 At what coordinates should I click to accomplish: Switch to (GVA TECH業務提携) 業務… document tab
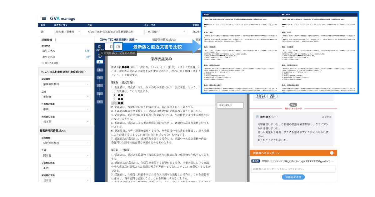click(118, 40)
